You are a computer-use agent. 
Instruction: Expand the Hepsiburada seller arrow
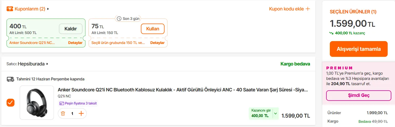click(47, 64)
